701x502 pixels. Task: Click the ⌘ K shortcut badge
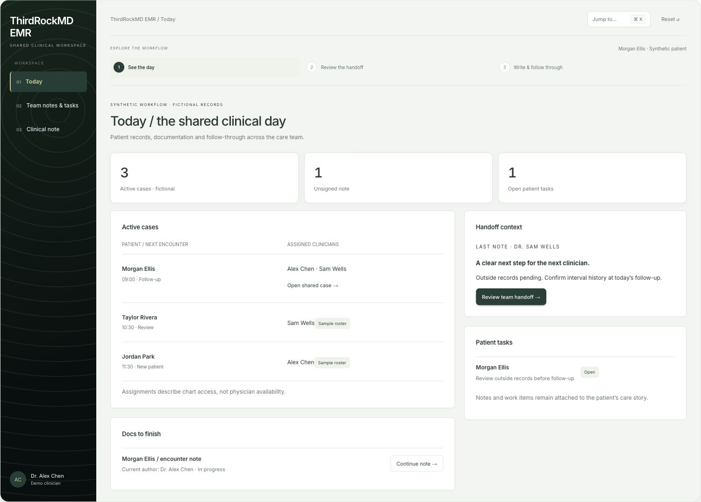638,19
